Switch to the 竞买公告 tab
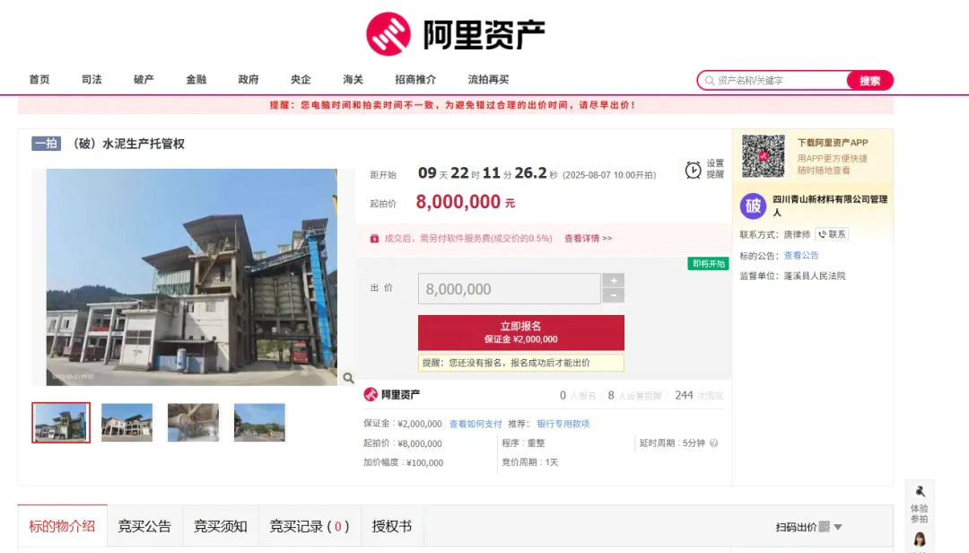The height and width of the screenshot is (553, 969). 144,526
